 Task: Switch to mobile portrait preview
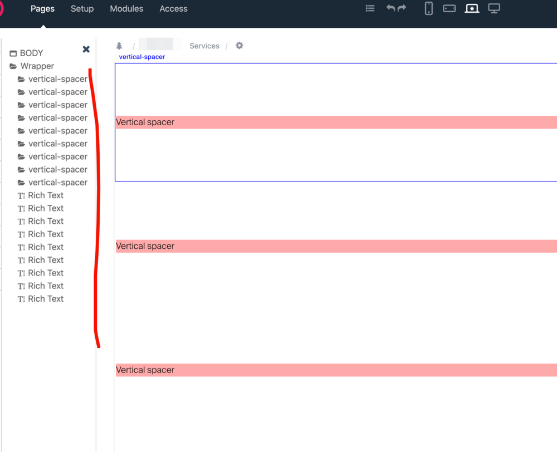pos(428,8)
